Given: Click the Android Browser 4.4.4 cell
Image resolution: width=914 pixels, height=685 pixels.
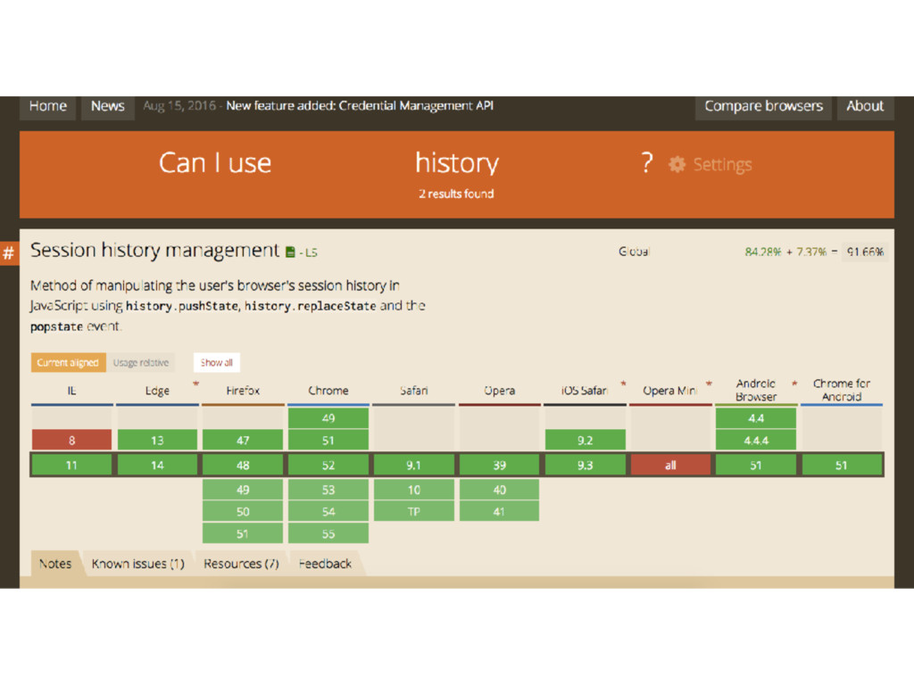Looking at the screenshot, I should (756, 441).
